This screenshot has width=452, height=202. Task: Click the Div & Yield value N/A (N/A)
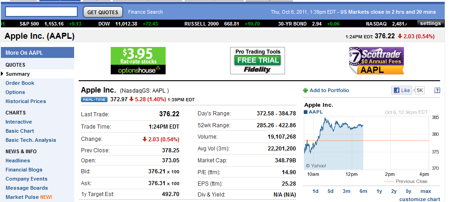[x=285, y=195]
